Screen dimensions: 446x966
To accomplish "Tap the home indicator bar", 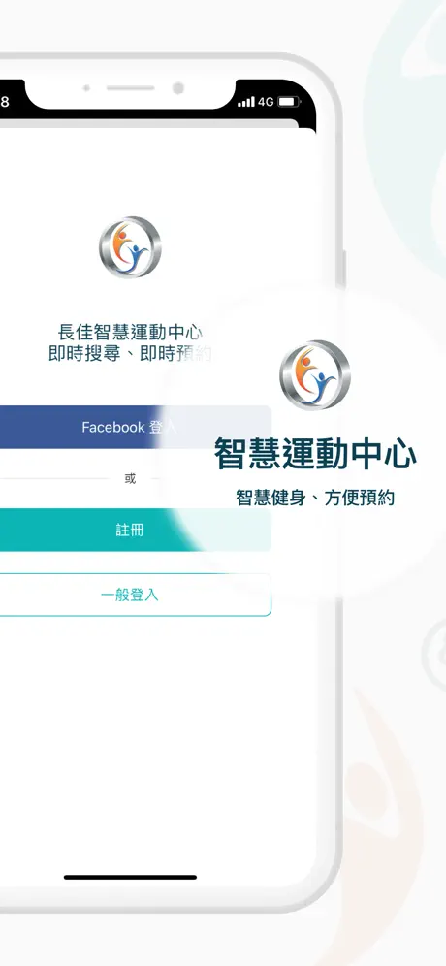I will [130, 877].
